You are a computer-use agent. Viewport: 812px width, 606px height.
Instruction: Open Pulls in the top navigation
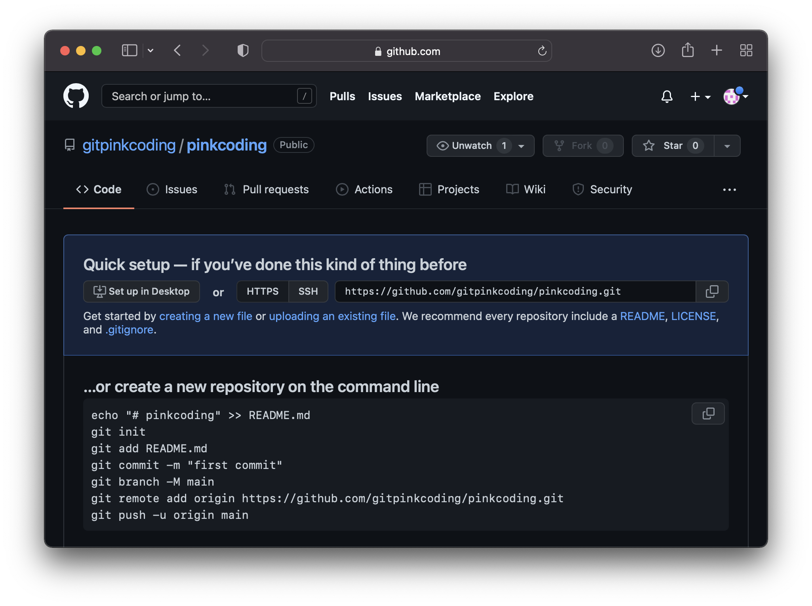click(342, 96)
